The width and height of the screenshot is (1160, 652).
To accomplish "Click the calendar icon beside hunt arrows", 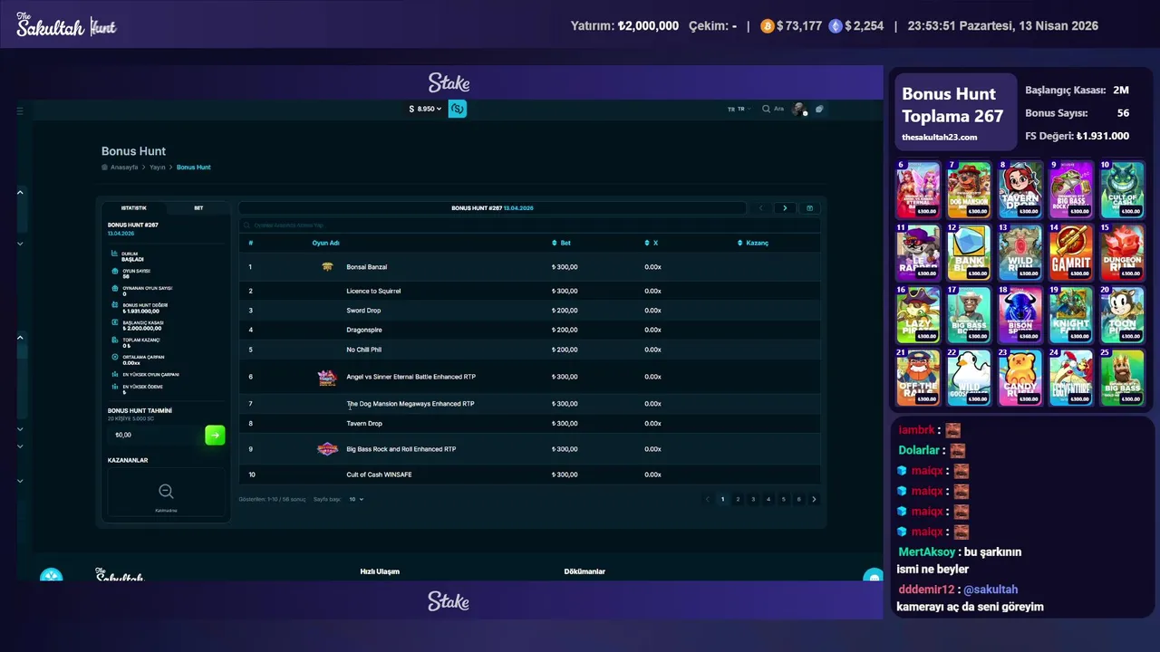I will point(809,208).
